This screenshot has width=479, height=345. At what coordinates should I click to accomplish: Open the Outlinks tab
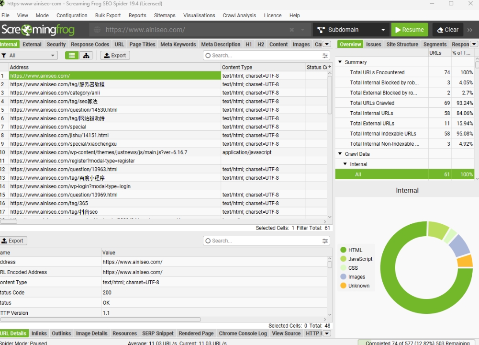(x=61, y=333)
